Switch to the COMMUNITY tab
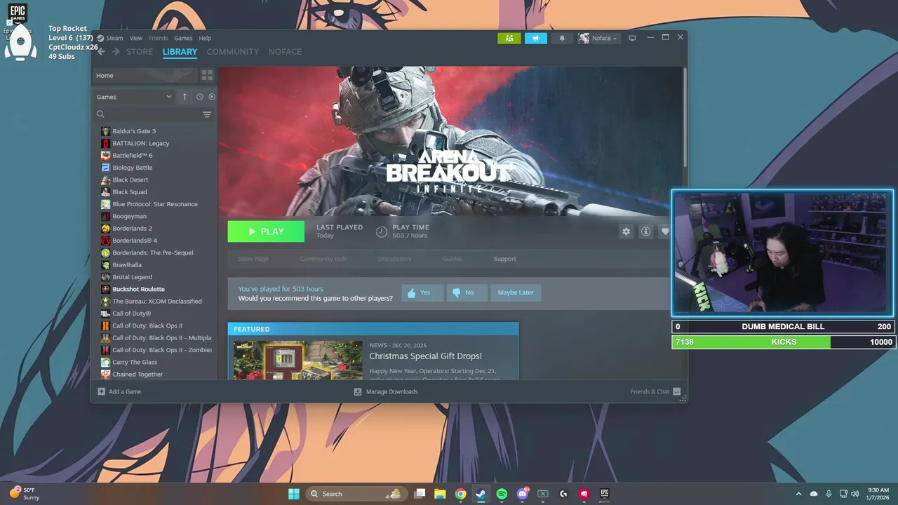Screen dimensions: 898x505 [233, 52]
